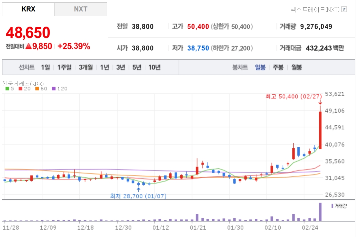Image resolution: width=357 pixels, height=237 pixels.
Task: Click the purple 거래량 volume legend marker
Action: (x=332, y=206)
